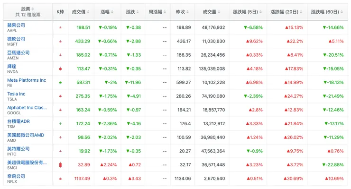351x189 pixels.
Task: Open 英特爾公司 stock link
Action: [18, 149]
